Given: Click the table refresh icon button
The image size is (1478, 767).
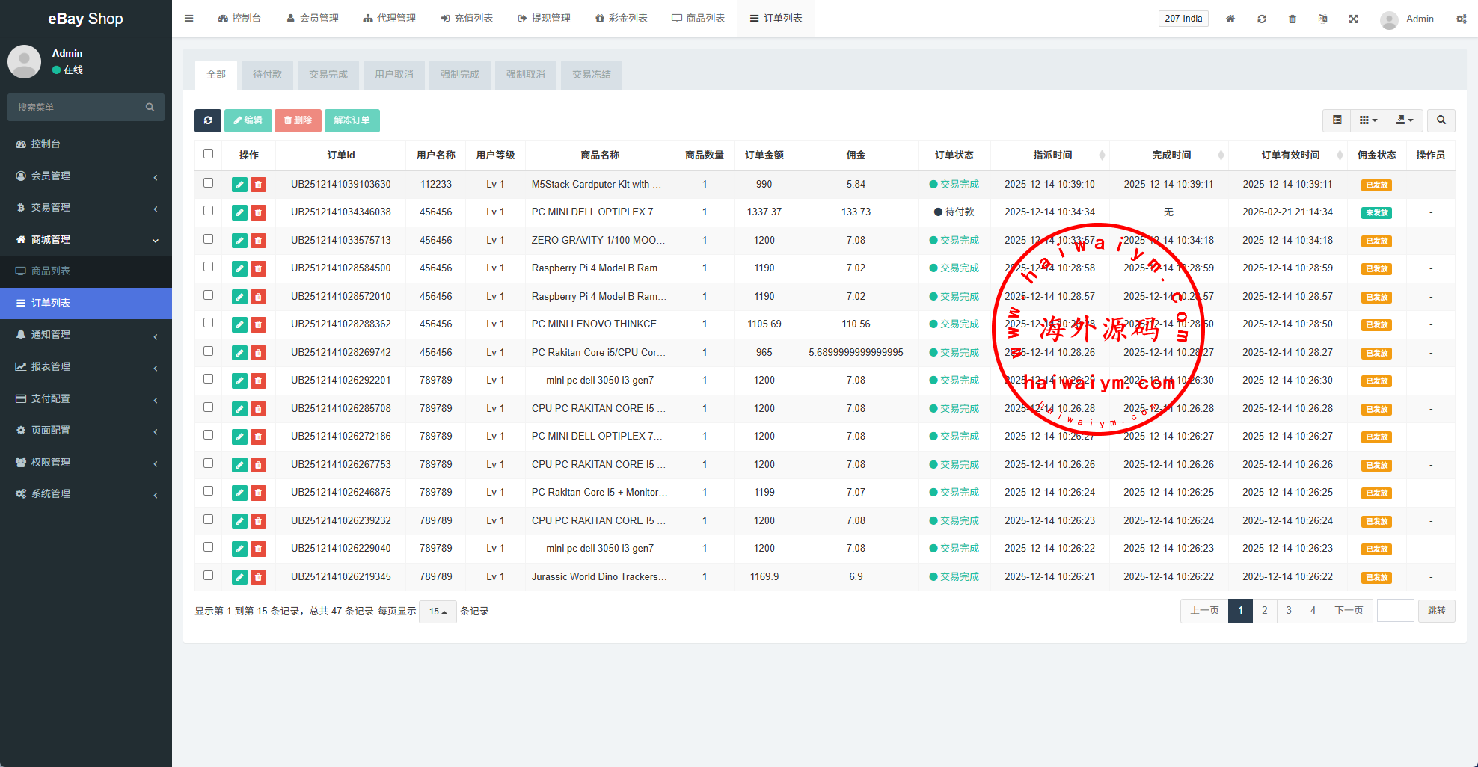Looking at the screenshot, I should click(x=208, y=120).
